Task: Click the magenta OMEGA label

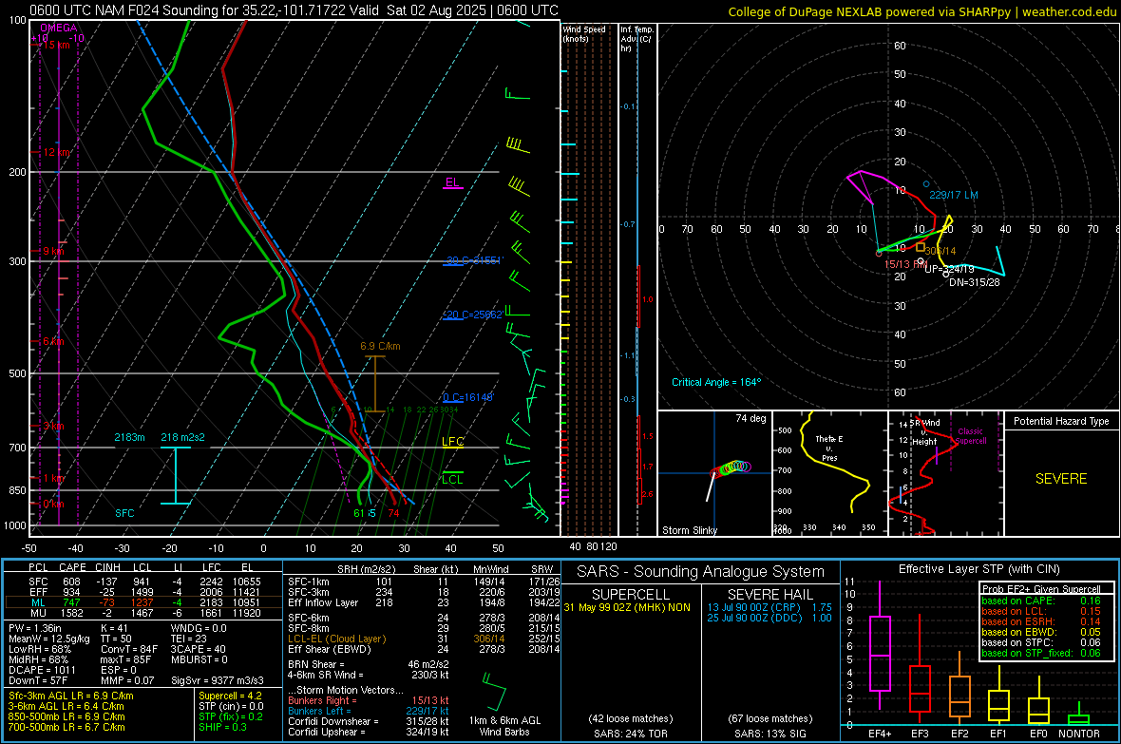Action: click(x=58, y=28)
